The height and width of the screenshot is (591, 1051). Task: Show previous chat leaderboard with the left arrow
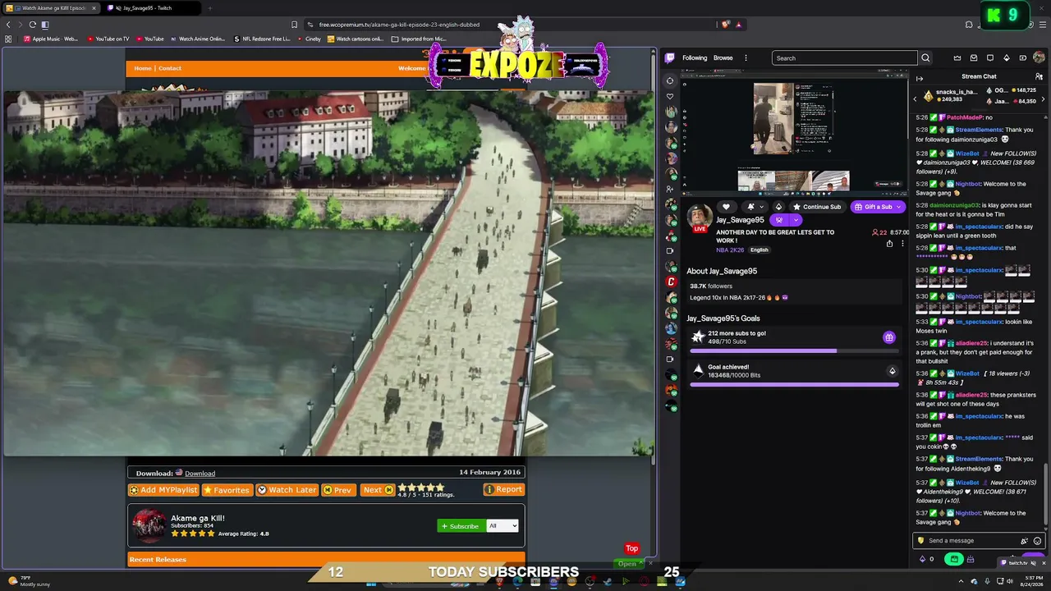(916, 98)
